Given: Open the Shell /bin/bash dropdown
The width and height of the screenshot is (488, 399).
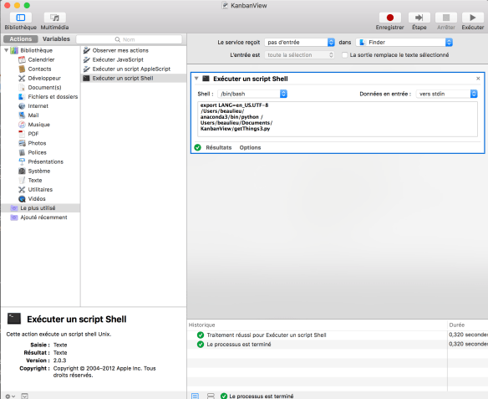Looking at the screenshot, I should point(252,94).
